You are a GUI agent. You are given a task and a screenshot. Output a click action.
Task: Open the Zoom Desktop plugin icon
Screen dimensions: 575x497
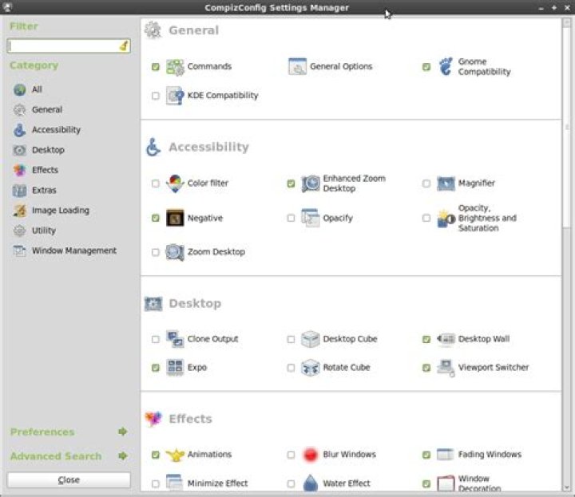[175, 252]
